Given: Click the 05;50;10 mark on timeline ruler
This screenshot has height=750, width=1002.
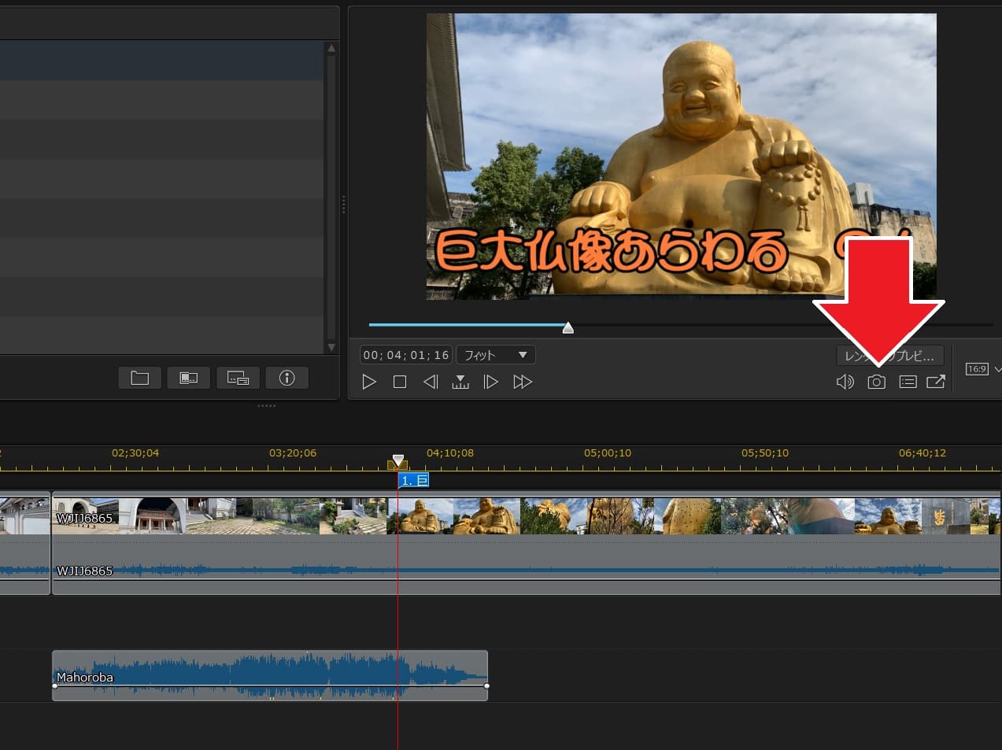Looking at the screenshot, I should pyautogui.click(x=765, y=453).
